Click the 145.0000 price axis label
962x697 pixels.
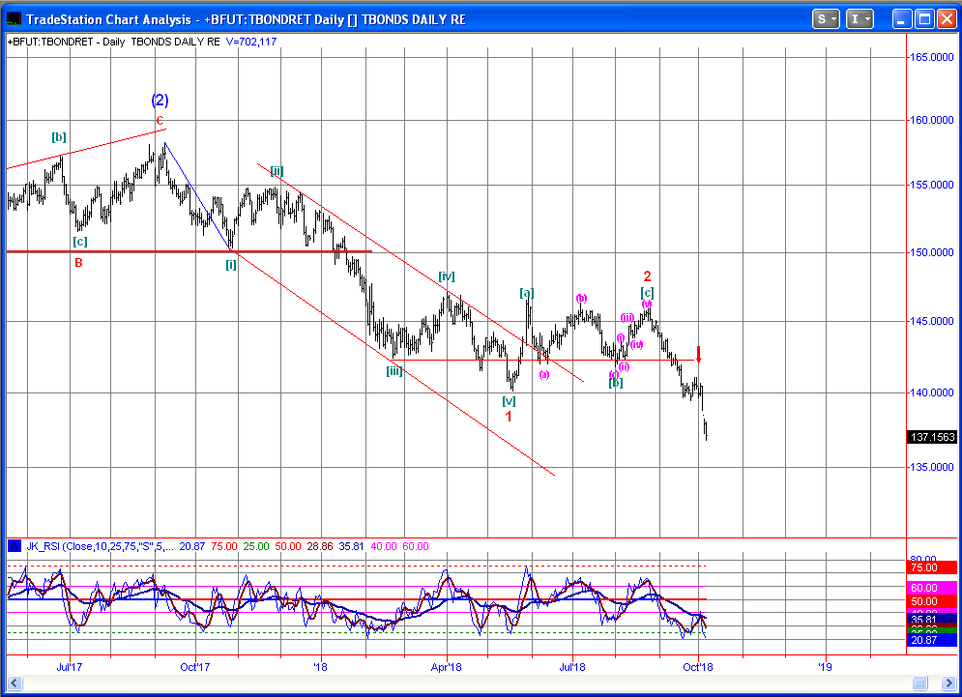pos(931,321)
